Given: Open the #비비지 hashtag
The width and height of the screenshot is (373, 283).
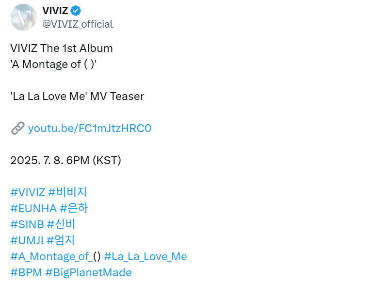Looking at the screenshot, I should tap(67, 192).
